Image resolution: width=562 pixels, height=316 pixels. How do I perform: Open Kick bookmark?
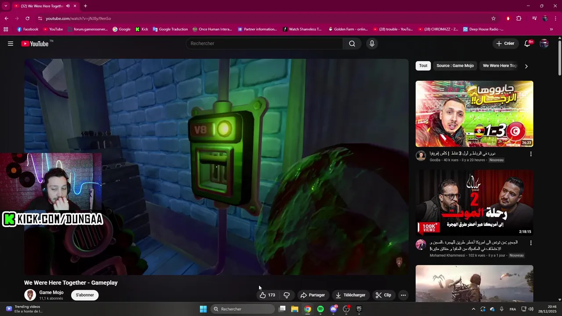click(x=142, y=29)
